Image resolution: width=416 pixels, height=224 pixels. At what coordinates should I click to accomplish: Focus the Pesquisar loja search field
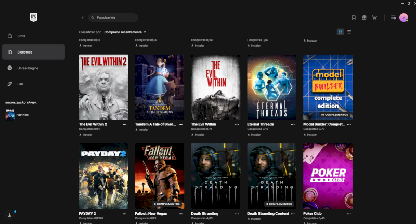pyautogui.click(x=113, y=18)
